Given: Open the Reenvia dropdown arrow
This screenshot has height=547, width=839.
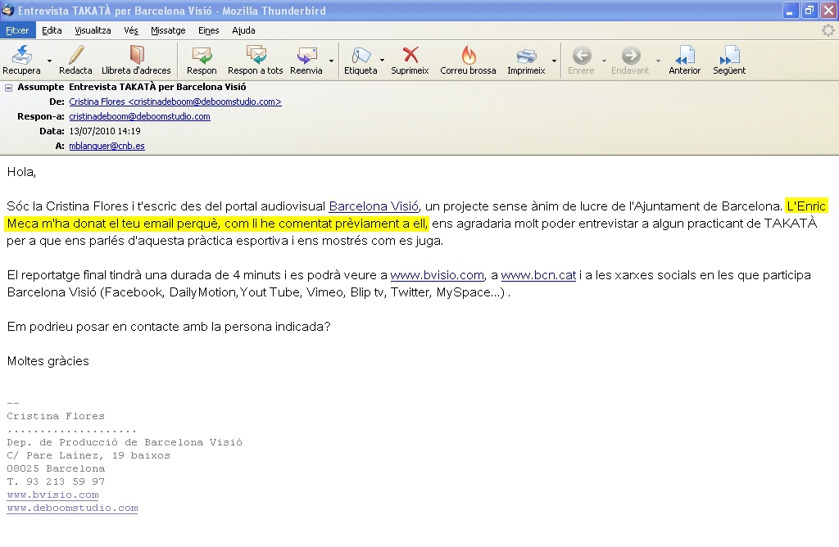Looking at the screenshot, I should coord(331,61).
